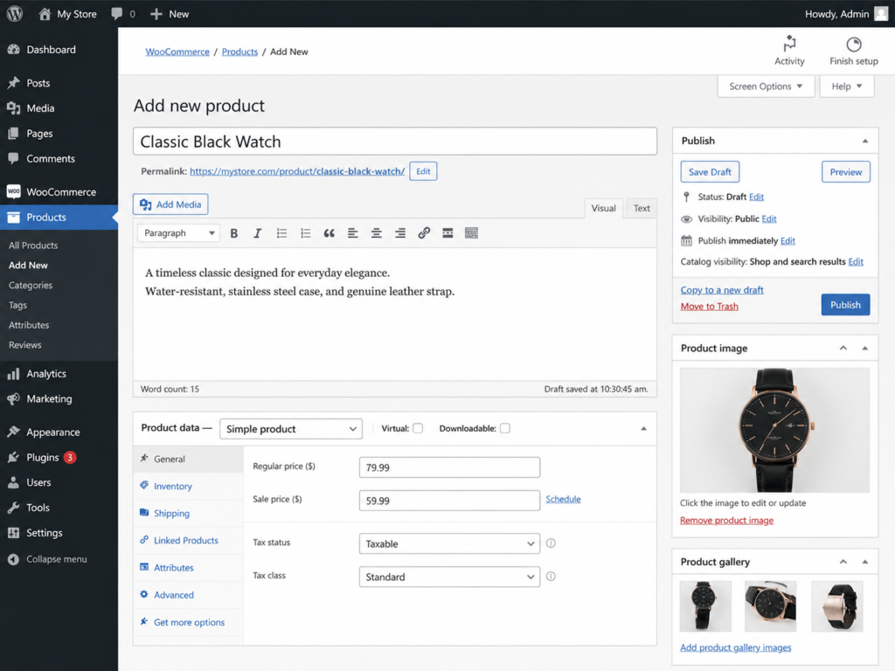Toggle Italic formatting in editor
The image size is (895, 671).
[258, 232]
